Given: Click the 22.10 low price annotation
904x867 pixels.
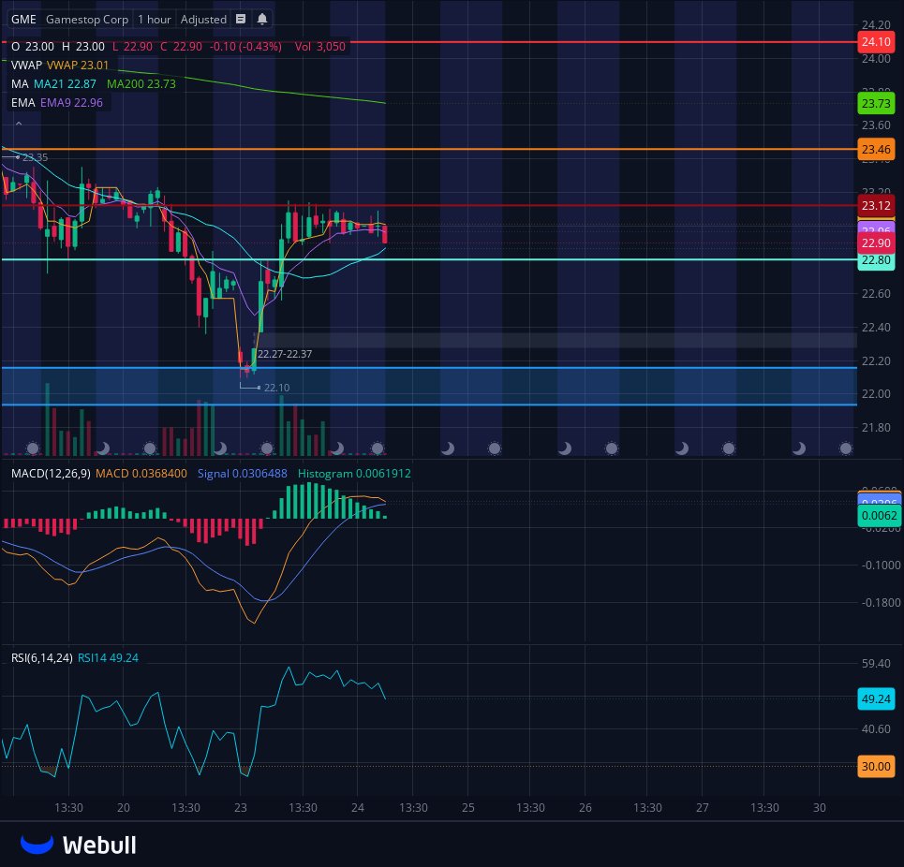Looking at the screenshot, I should [x=276, y=388].
